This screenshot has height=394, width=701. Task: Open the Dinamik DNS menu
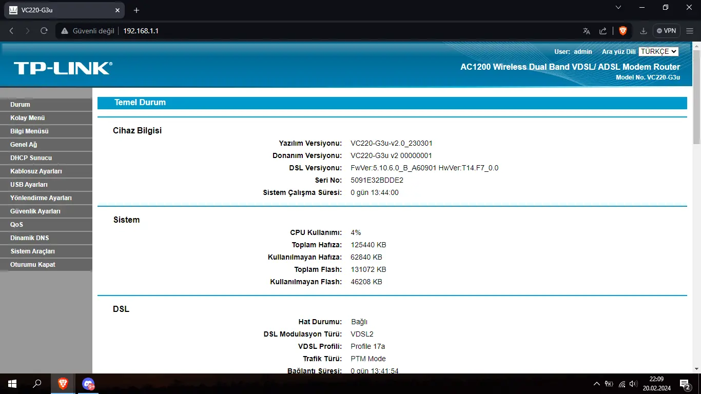(46, 238)
